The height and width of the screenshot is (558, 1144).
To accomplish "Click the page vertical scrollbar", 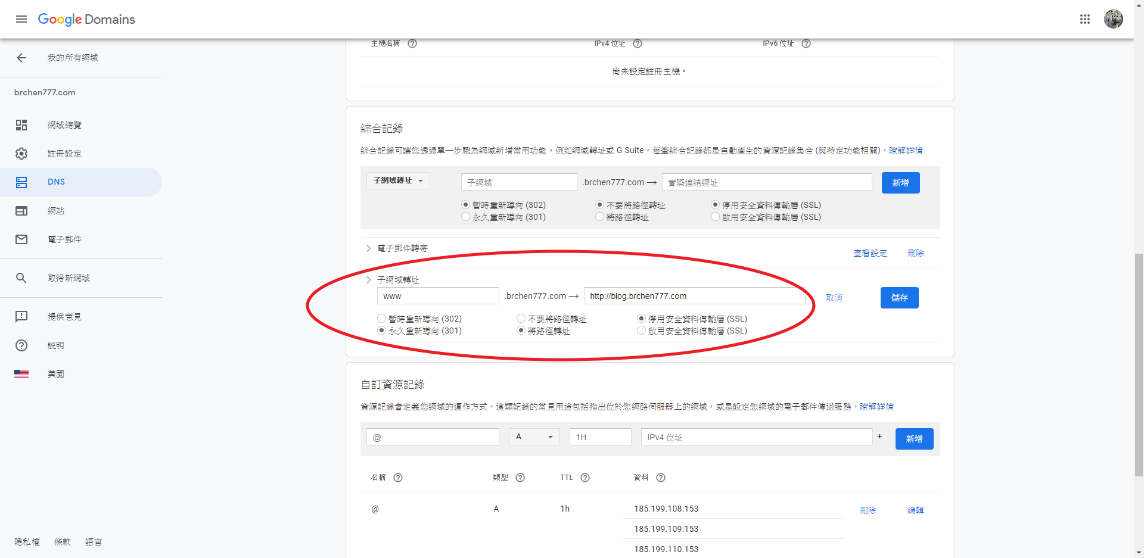I will (x=1139, y=363).
